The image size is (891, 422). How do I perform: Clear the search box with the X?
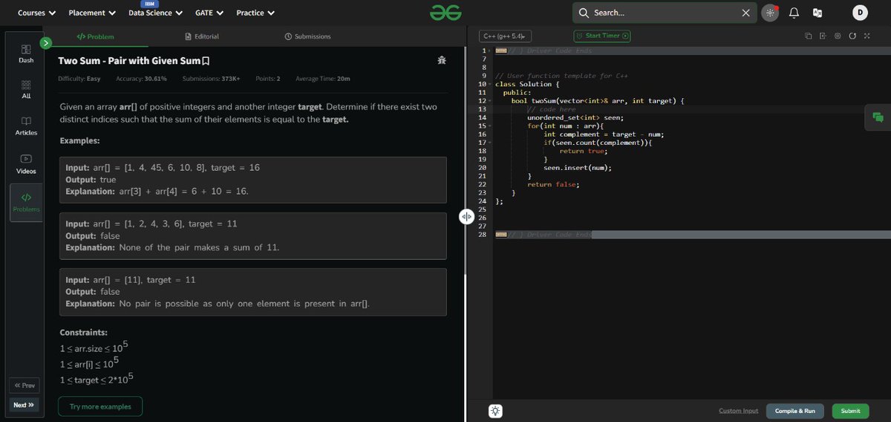pyautogui.click(x=745, y=13)
